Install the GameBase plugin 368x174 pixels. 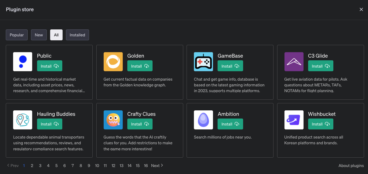click(x=230, y=66)
